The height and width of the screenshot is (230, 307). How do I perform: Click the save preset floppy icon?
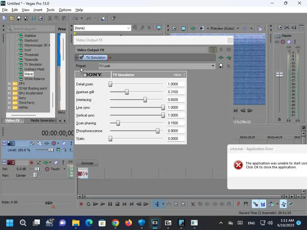pyautogui.click(x=221, y=66)
